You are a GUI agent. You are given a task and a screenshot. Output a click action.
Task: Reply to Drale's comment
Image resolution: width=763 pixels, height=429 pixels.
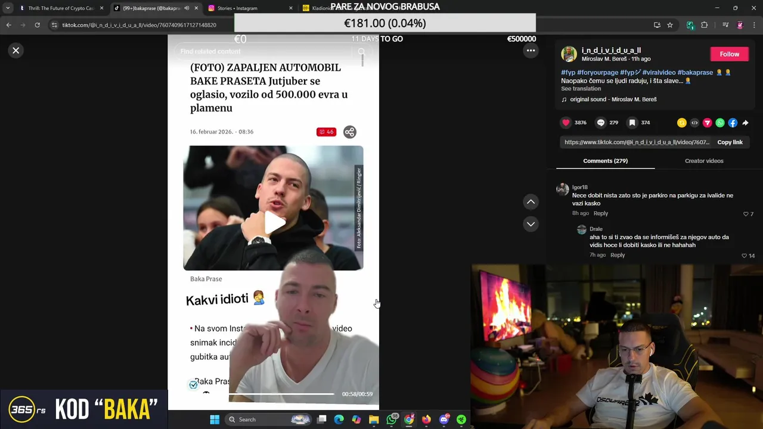tap(618, 255)
